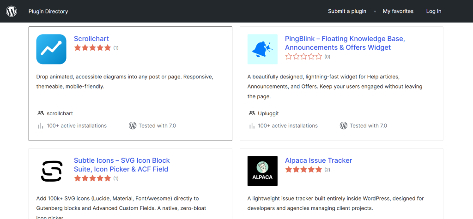Click author icon beside Upluggit
Screen dimensions: 473x219
(252, 113)
